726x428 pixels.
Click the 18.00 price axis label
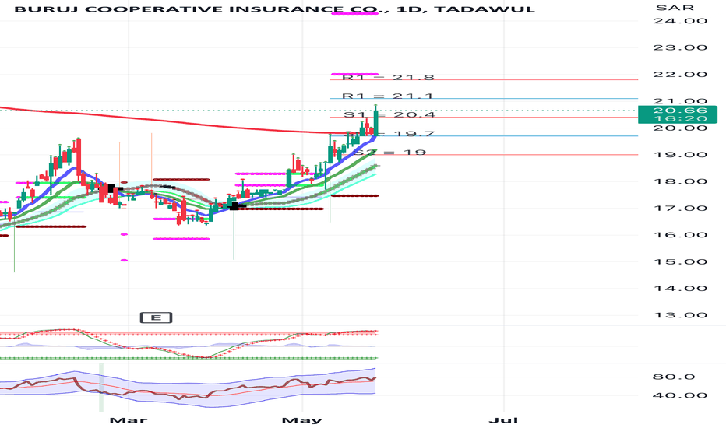[x=680, y=181]
